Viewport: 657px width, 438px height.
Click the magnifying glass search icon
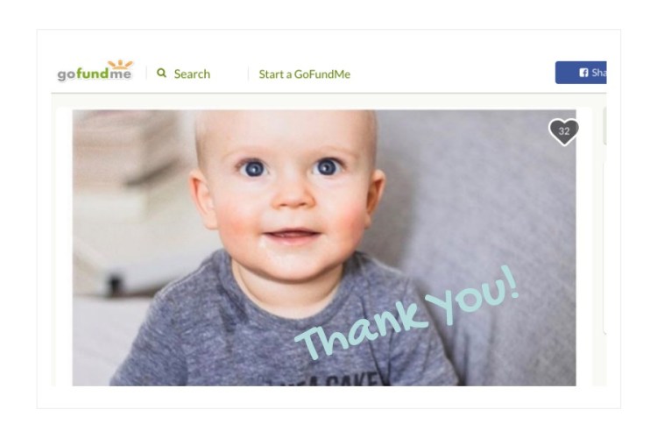pyautogui.click(x=161, y=73)
